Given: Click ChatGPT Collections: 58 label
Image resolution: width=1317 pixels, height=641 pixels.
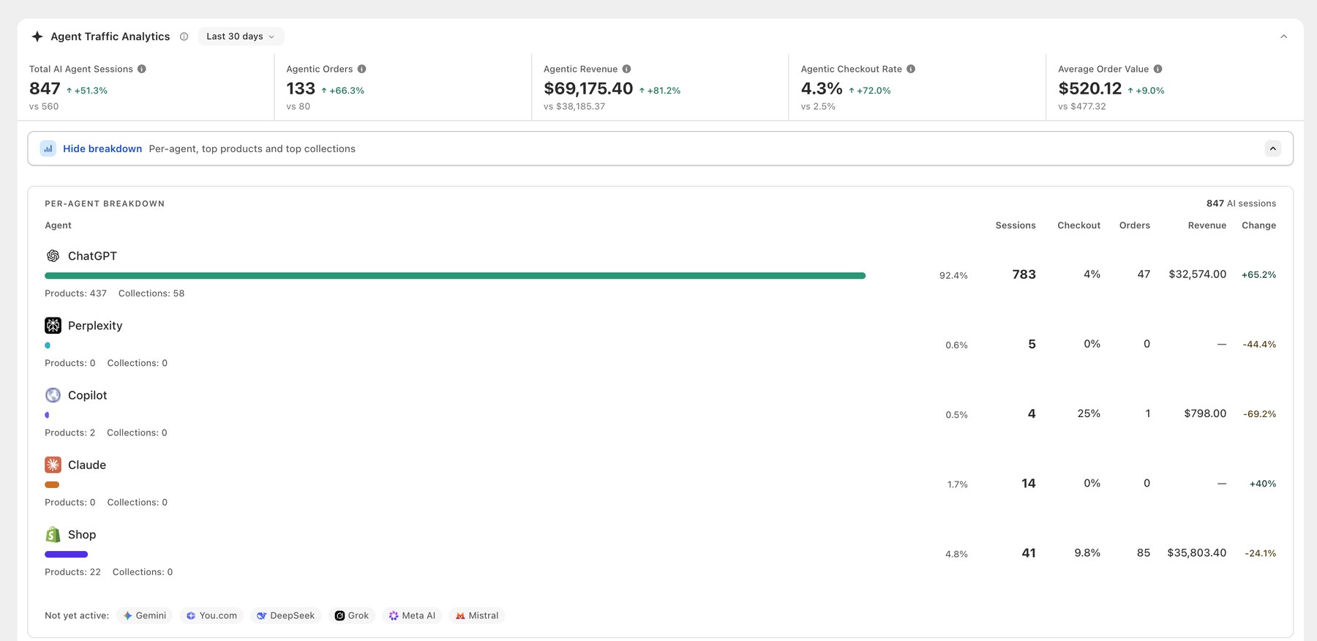Looking at the screenshot, I should [151, 293].
